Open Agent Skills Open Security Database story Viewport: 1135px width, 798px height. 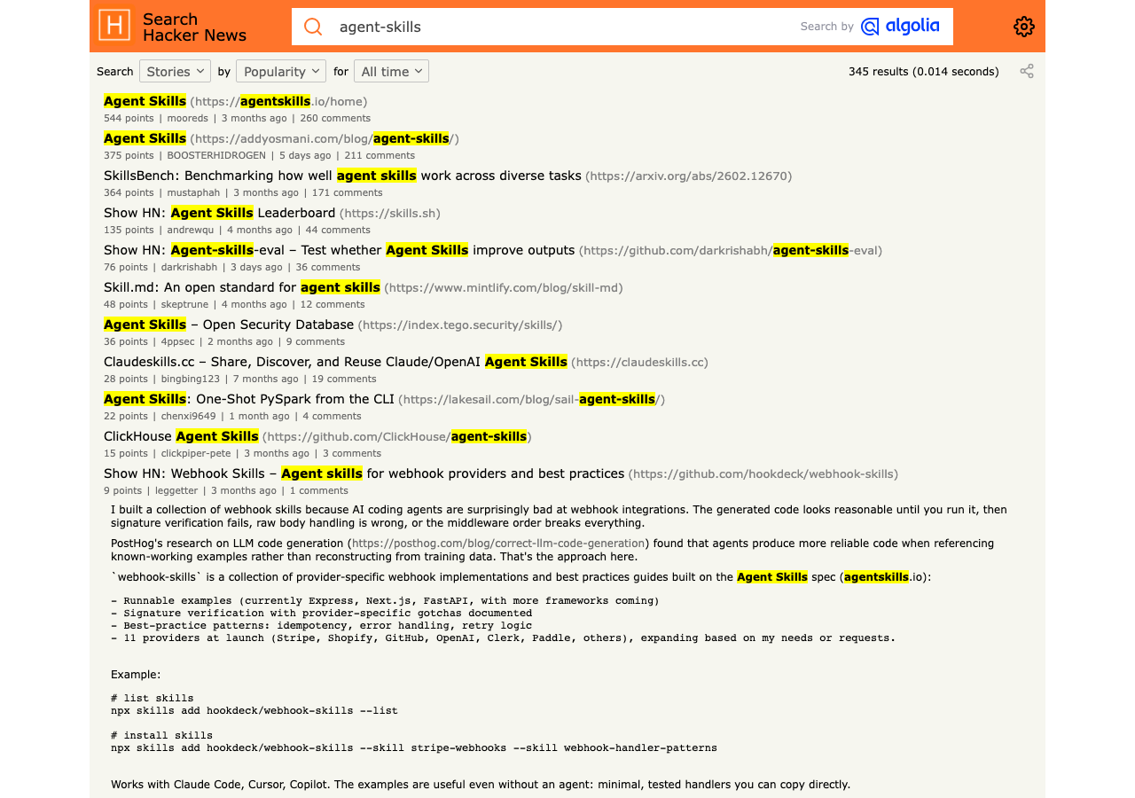(229, 325)
